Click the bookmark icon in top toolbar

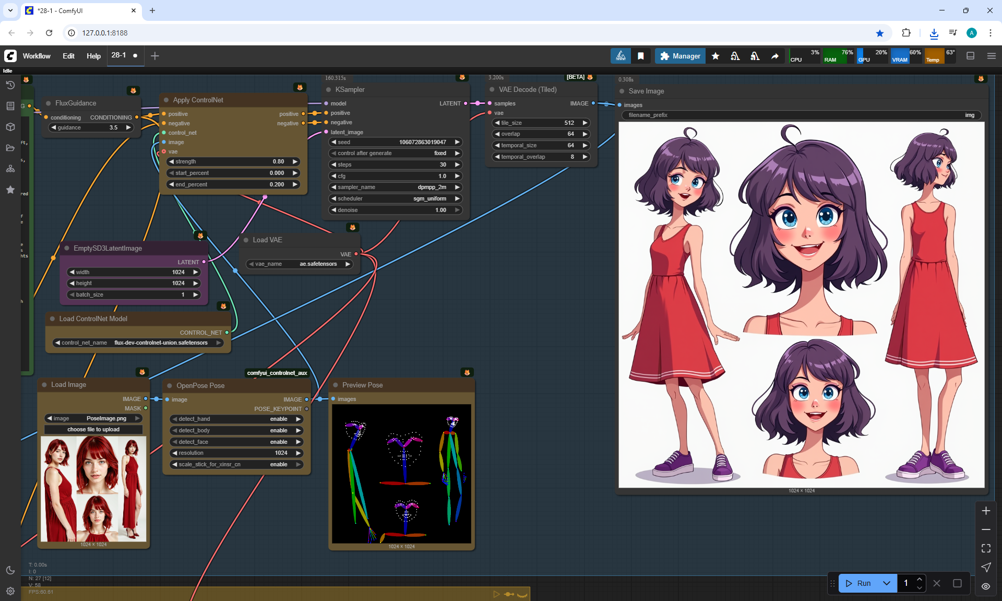(640, 56)
